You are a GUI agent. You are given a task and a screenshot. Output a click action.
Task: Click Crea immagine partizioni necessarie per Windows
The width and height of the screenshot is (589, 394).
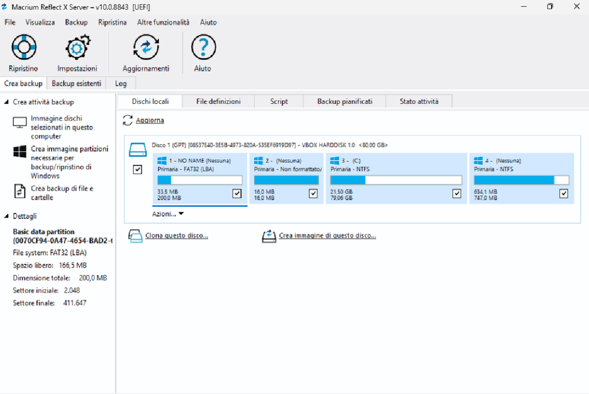point(70,162)
